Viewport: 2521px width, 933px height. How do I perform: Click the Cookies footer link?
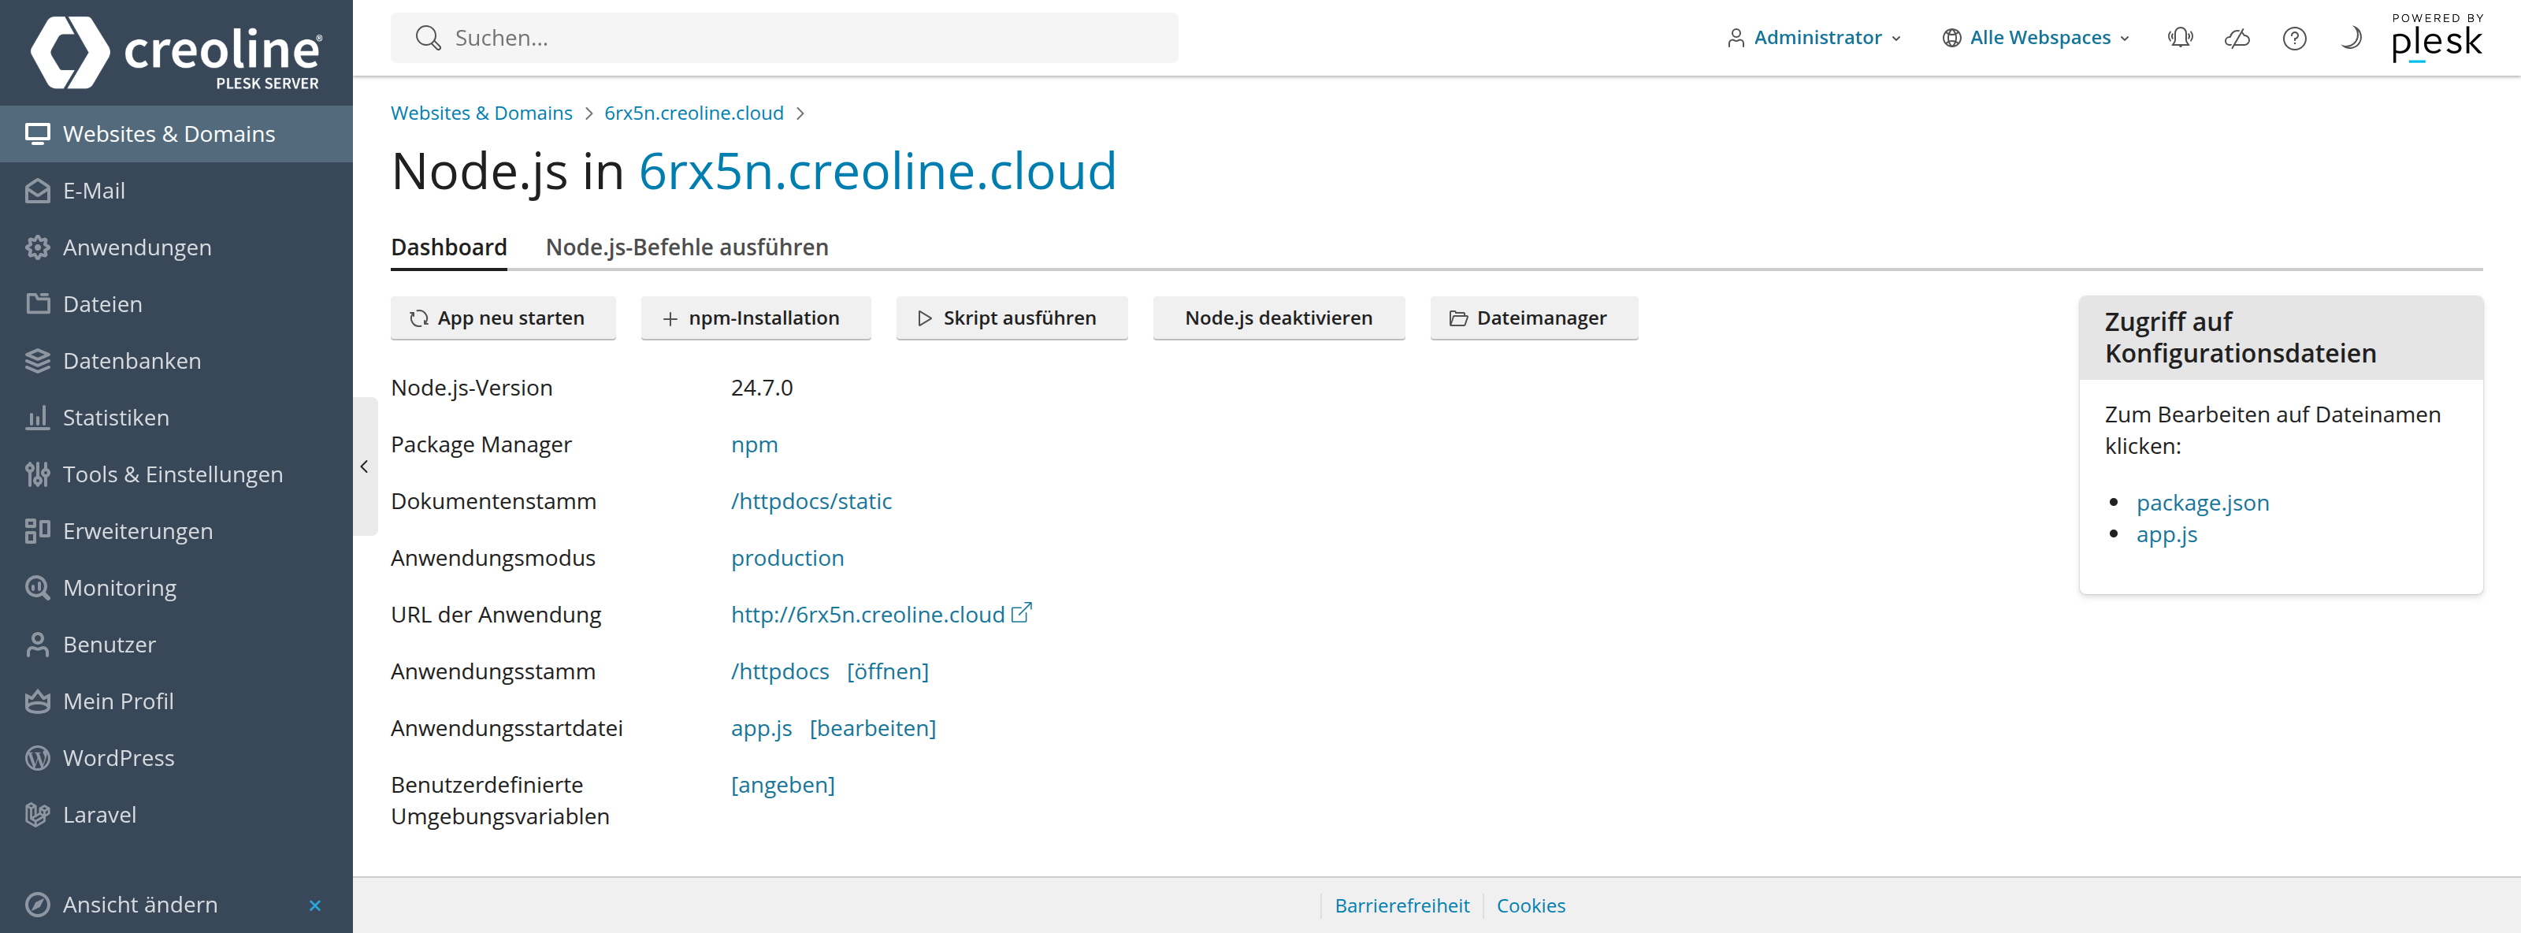click(x=1531, y=905)
